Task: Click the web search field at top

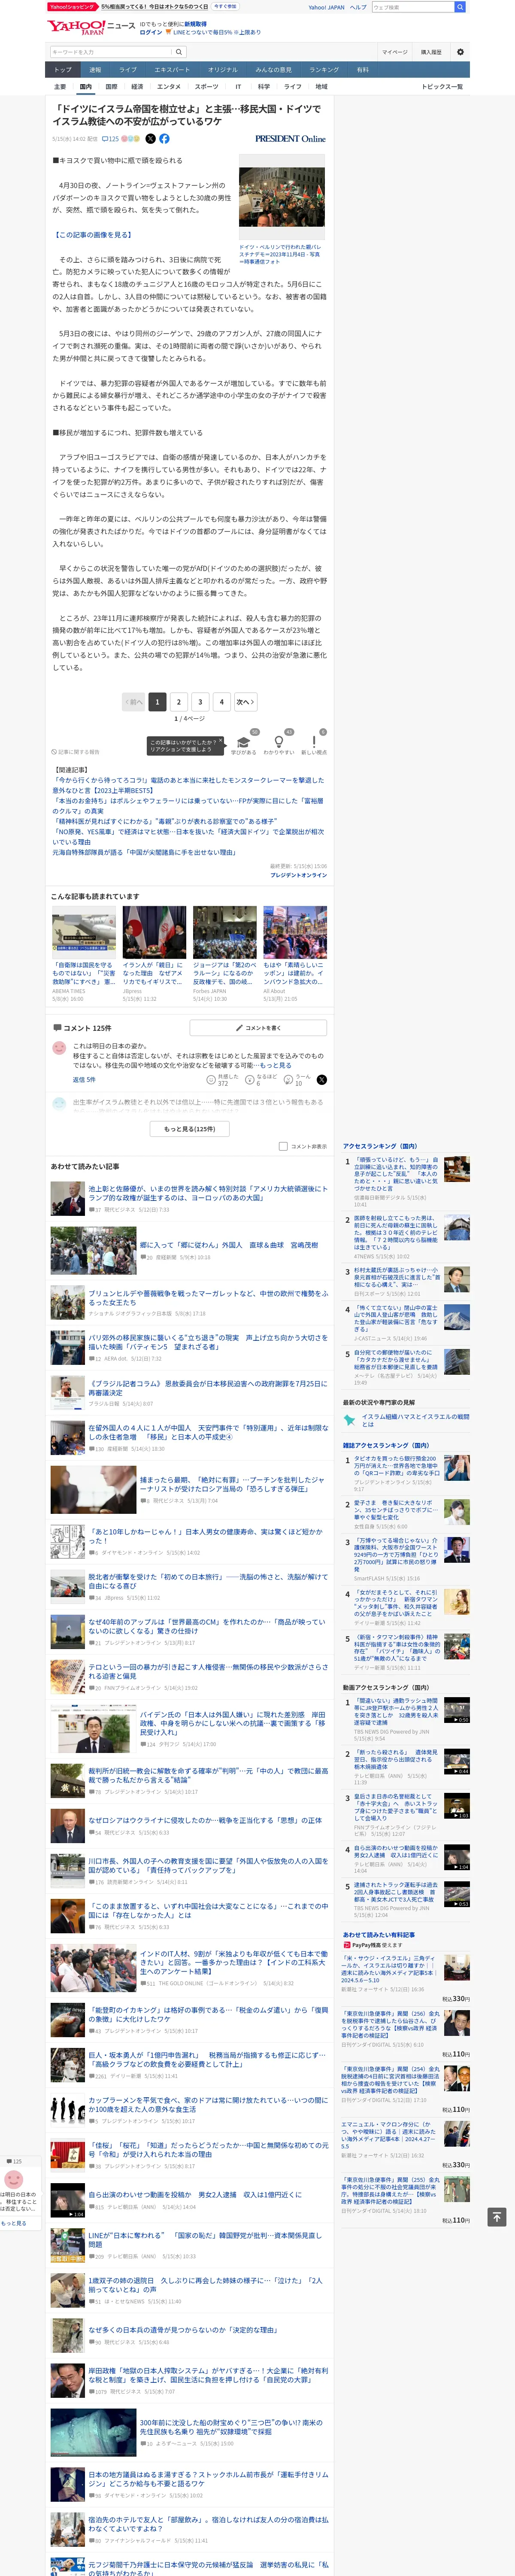Action: click(412, 7)
